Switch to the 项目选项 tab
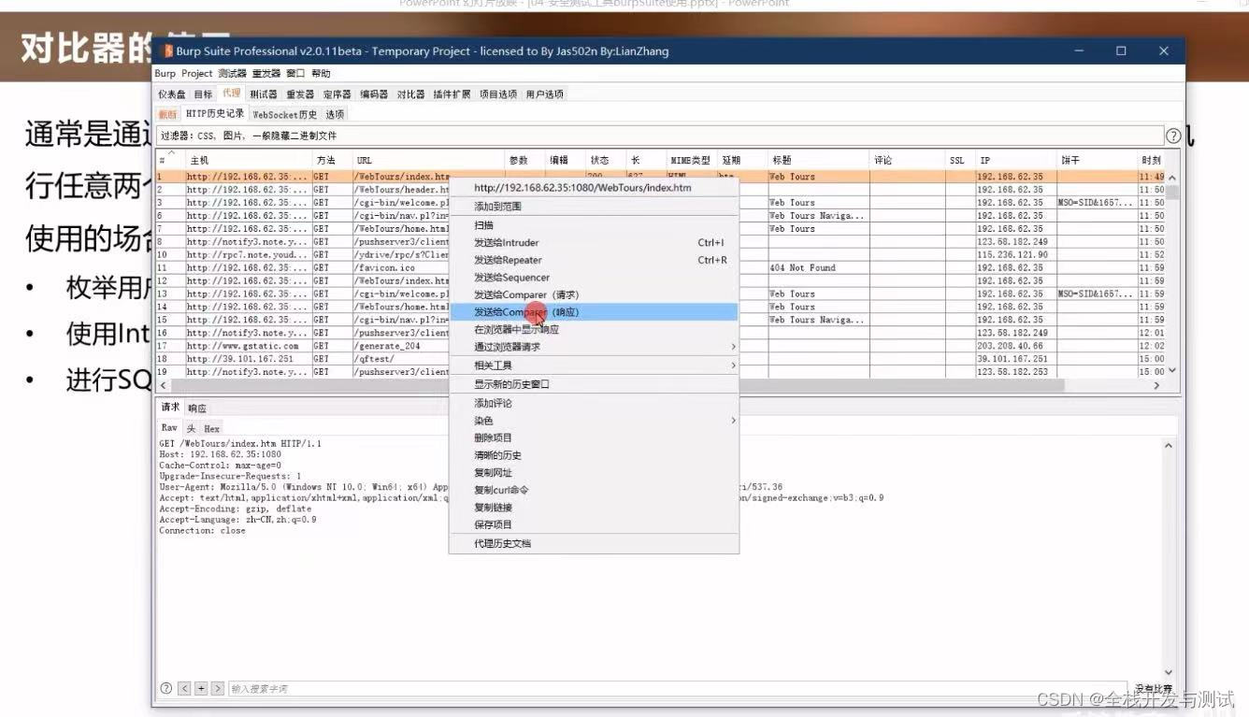The image size is (1249, 717). 498,94
